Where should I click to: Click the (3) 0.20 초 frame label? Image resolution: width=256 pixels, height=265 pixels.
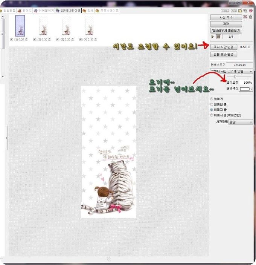pos(67,40)
